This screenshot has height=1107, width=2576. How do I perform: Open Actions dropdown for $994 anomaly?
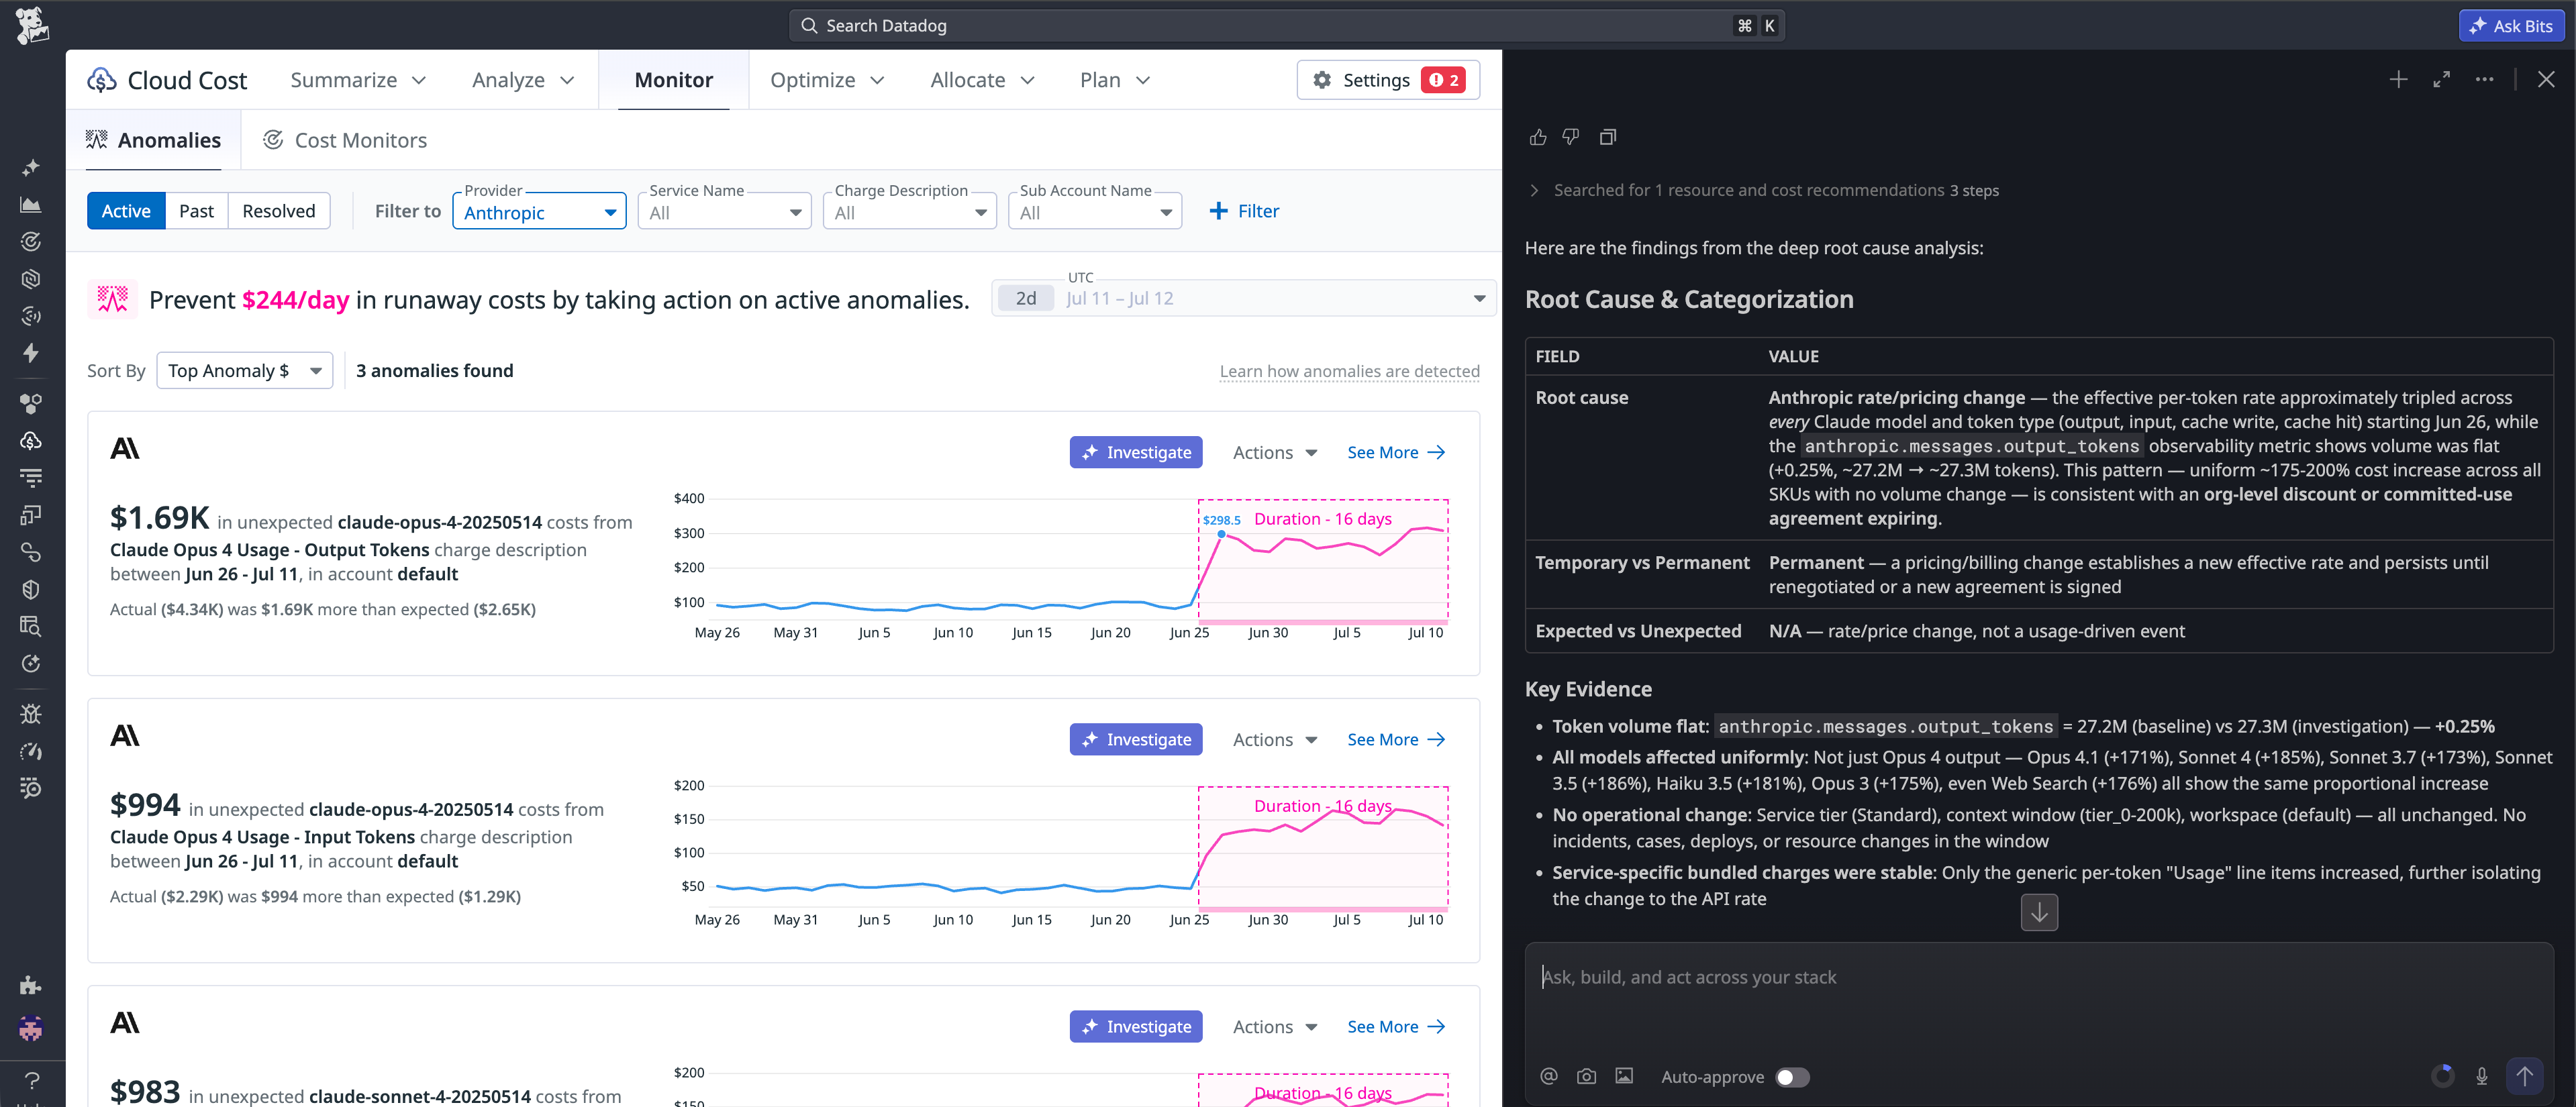click(x=1275, y=740)
